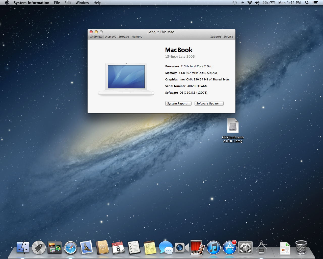Click the System Report… button
This screenshot has height=259, width=323.
(178, 103)
